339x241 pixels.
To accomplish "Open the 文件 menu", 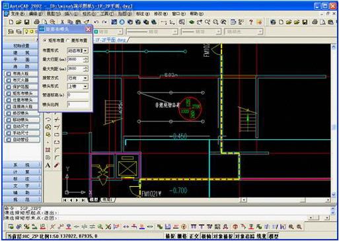I will [x=18, y=14].
